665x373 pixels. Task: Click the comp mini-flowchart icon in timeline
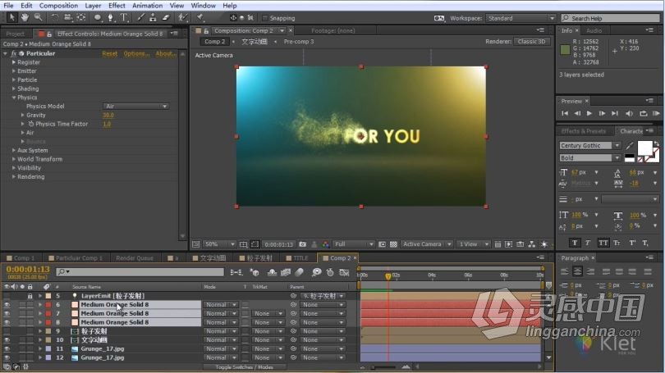[236, 272]
